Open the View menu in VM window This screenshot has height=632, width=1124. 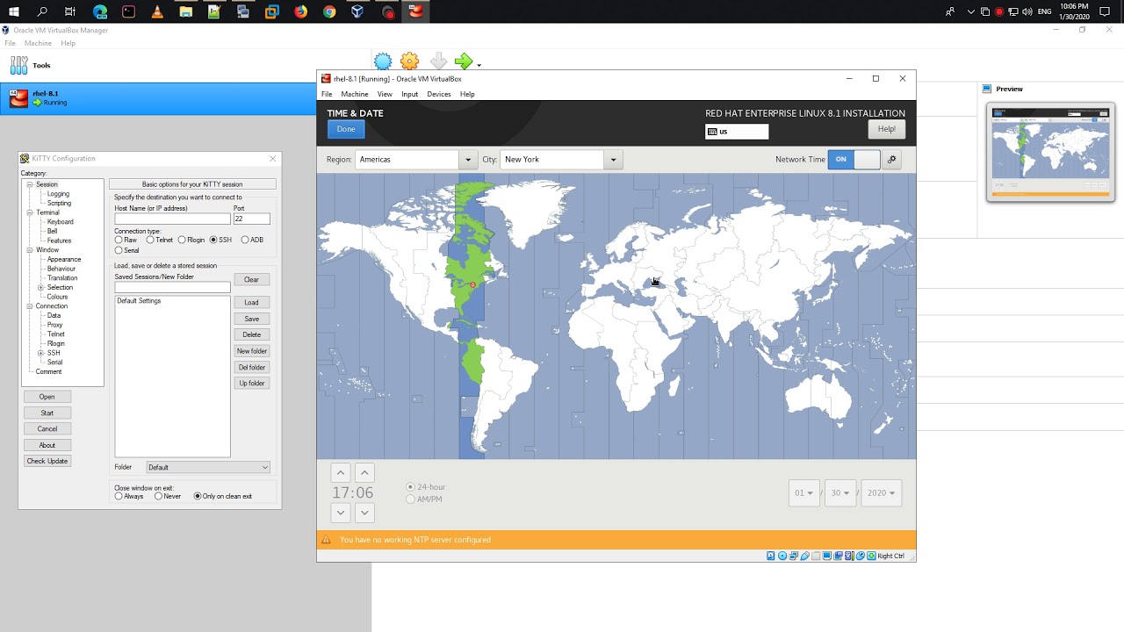pyautogui.click(x=385, y=94)
